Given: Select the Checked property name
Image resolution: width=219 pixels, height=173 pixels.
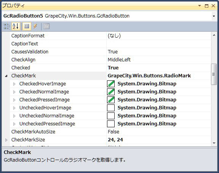Looking at the screenshot, I should [x=21, y=67].
